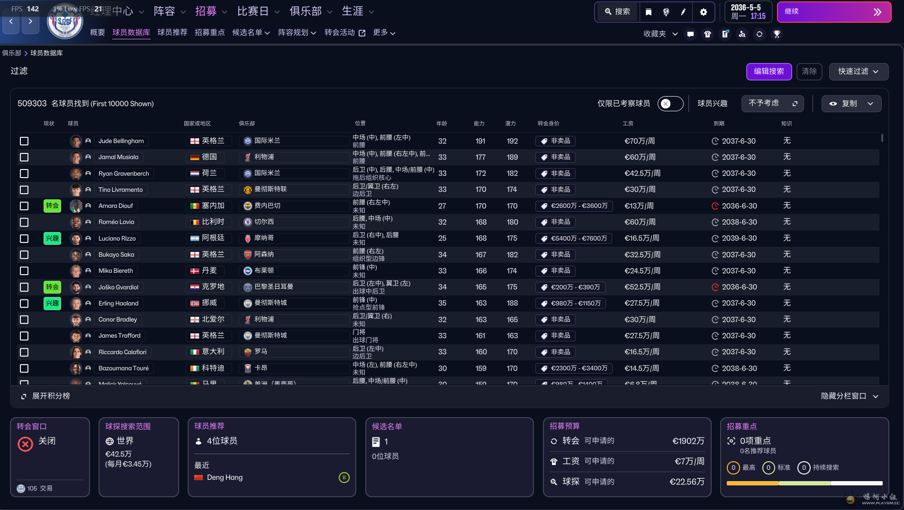The height and width of the screenshot is (510, 904).
Task: Click the player search scouting shortcut icon
Action: point(742,34)
